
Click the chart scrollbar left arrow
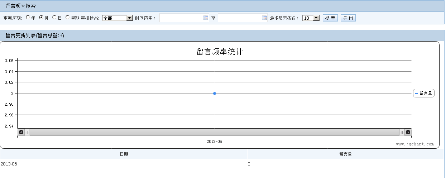(x=21, y=132)
